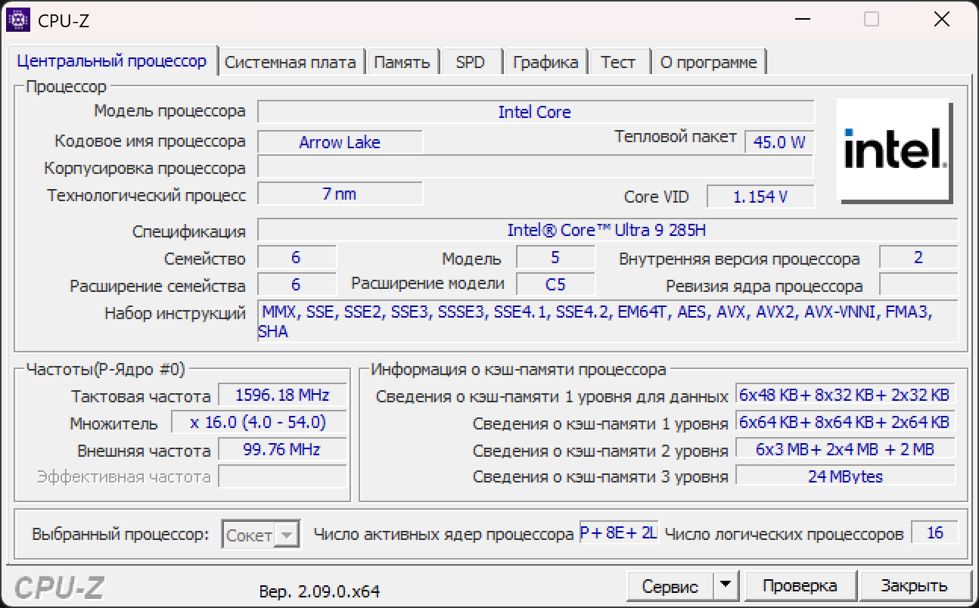Viewport: 979px width, 608px height.
Task: Click the L2 cache value 6x3 MB+ 2x4 MB
Action: 845,449
